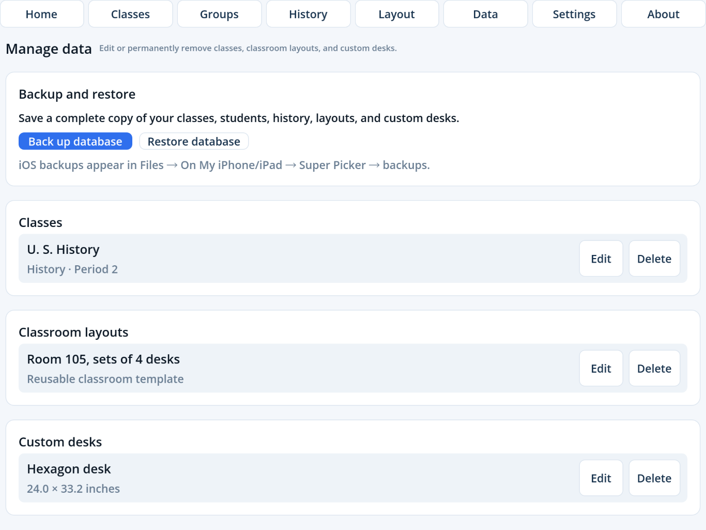706x530 pixels.
Task: View the About tab
Action: click(x=664, y=14)
